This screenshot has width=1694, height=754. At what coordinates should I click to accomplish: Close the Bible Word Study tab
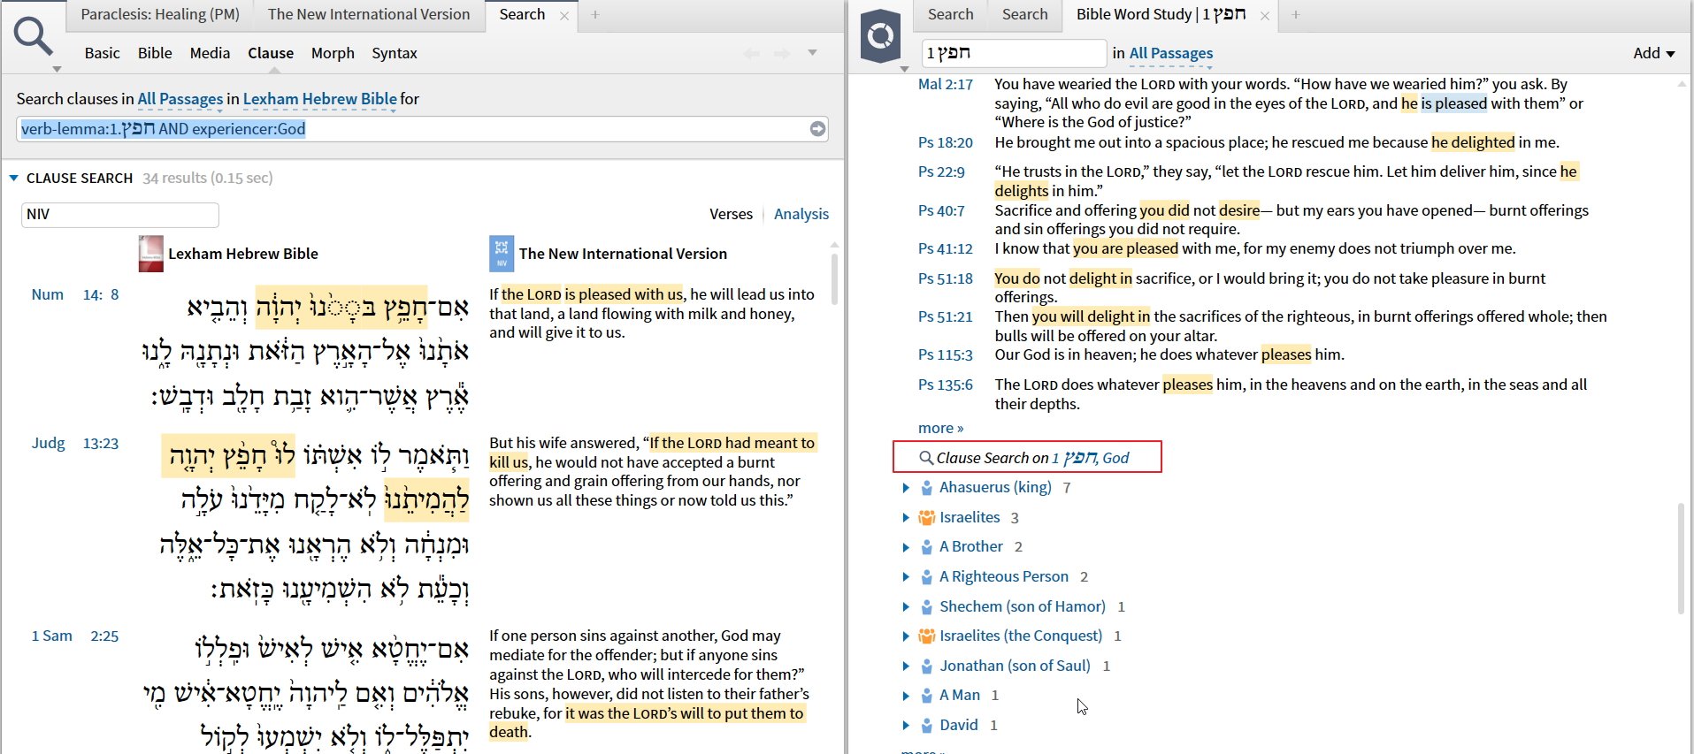(x=1265, y=15)
